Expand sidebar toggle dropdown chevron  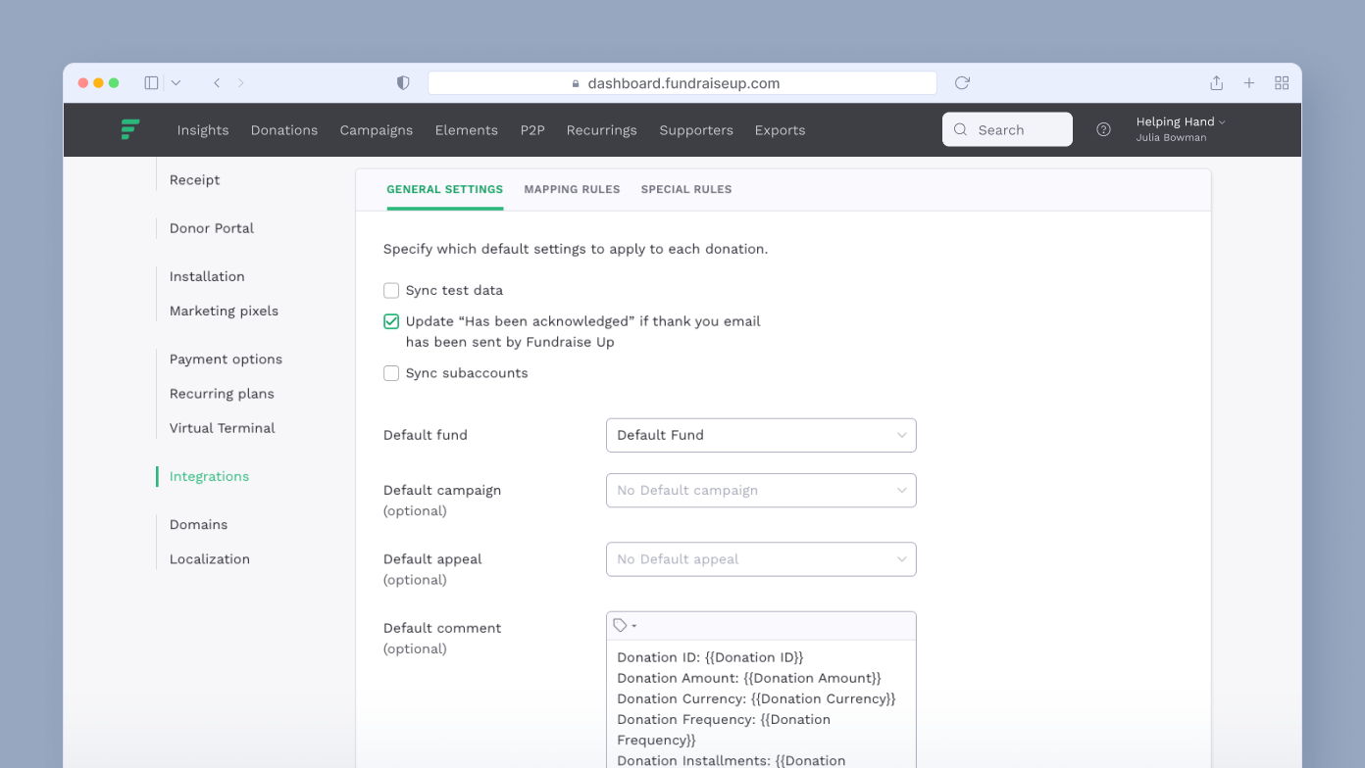177,83
